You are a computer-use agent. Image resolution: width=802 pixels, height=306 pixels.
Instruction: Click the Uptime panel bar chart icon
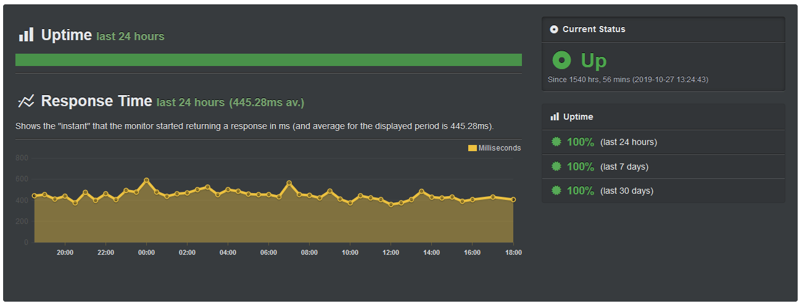coord(555,117)
